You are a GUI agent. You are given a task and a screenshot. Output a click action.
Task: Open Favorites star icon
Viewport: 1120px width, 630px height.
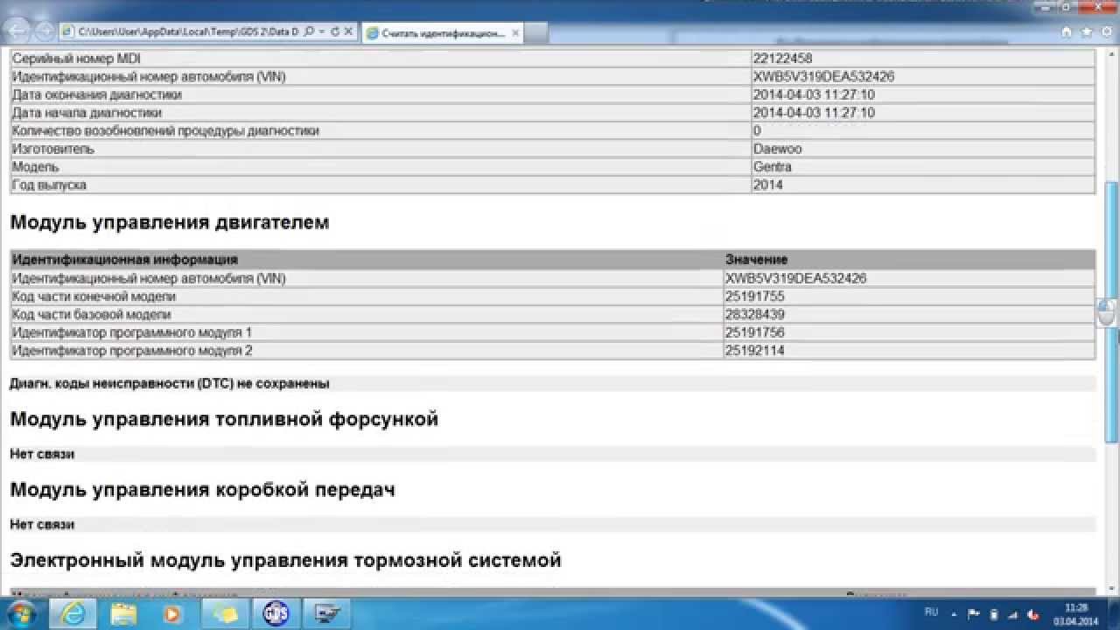click(x=1085, y=32)
